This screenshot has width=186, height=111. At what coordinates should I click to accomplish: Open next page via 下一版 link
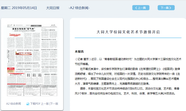pyautogui.click(x=54, y=104)
